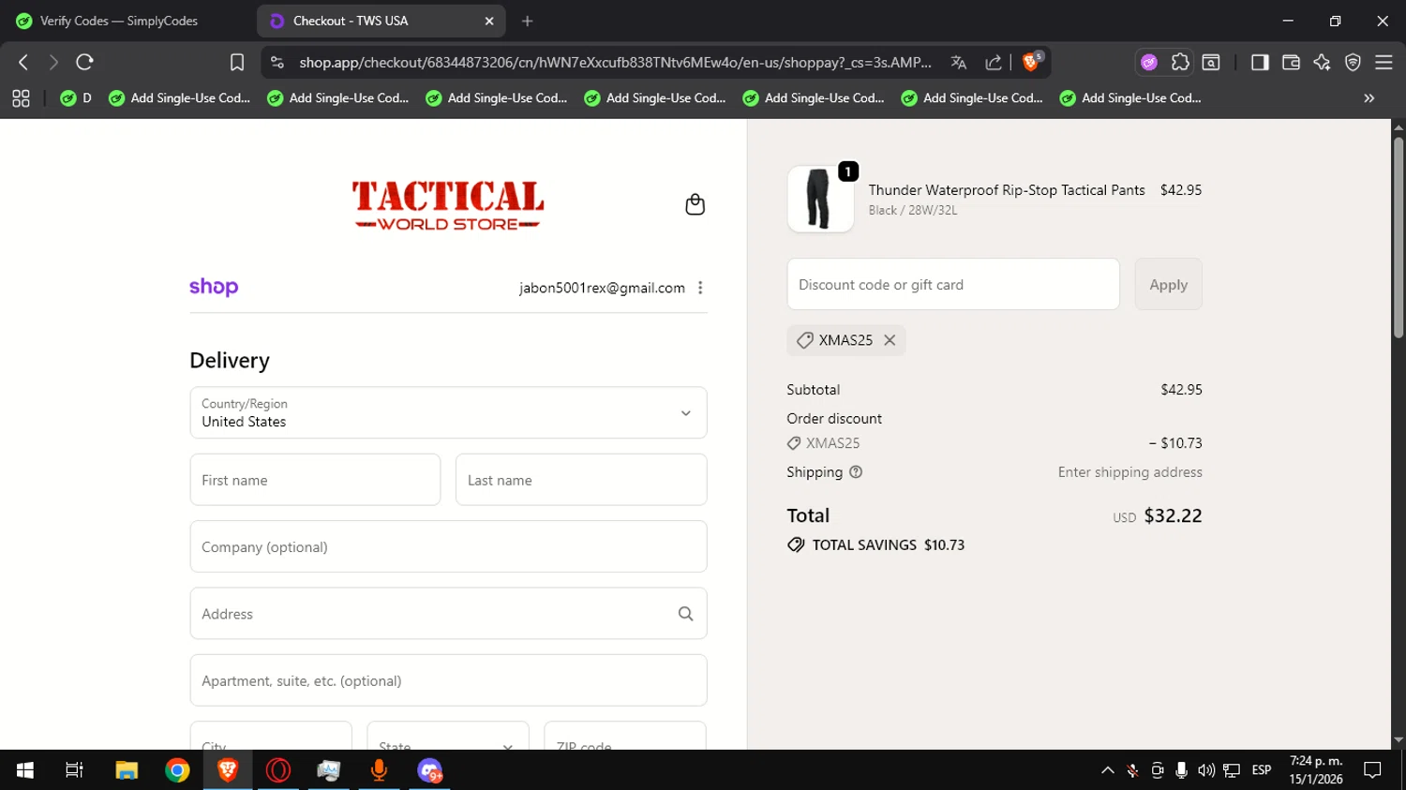The height and width of the screenshot is (790, 1406).
Task: Reload the checkout page
Action: click(x=84, y=62)
